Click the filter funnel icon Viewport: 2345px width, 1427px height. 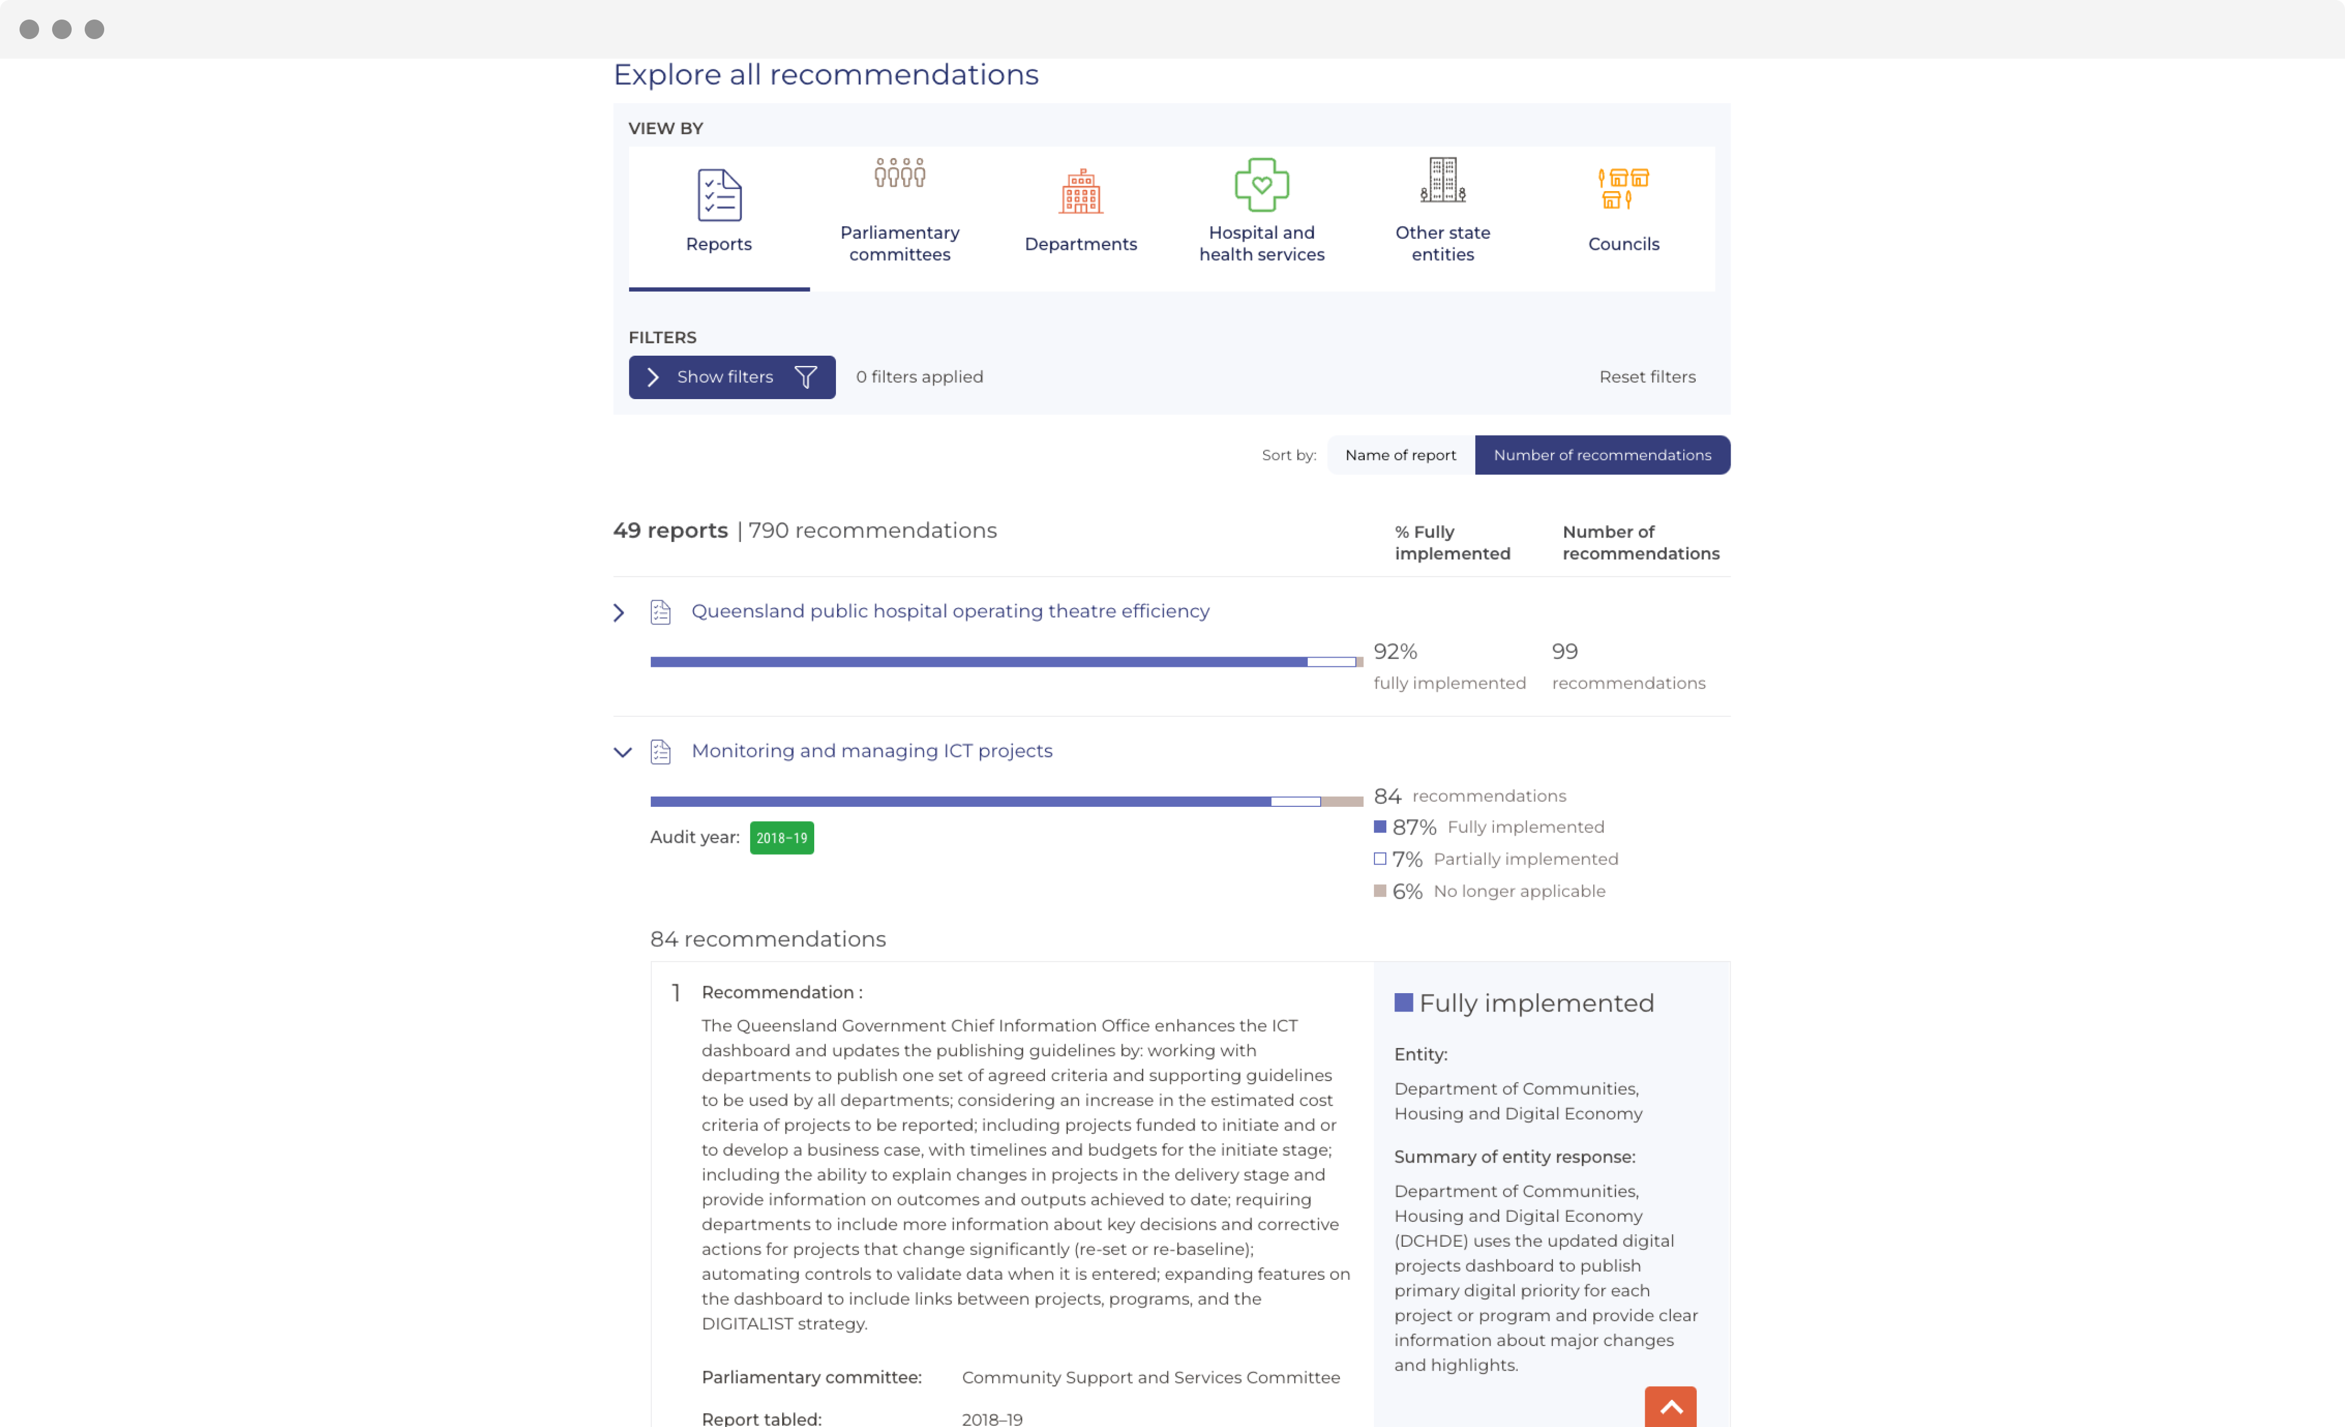[x=805, y=377]
